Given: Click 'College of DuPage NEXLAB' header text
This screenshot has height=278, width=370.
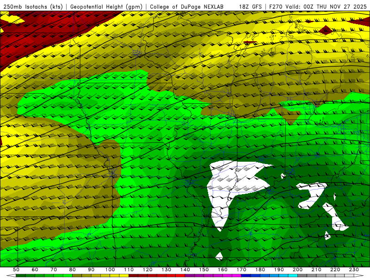Looking at the screenshot, I should click(187, 6).
